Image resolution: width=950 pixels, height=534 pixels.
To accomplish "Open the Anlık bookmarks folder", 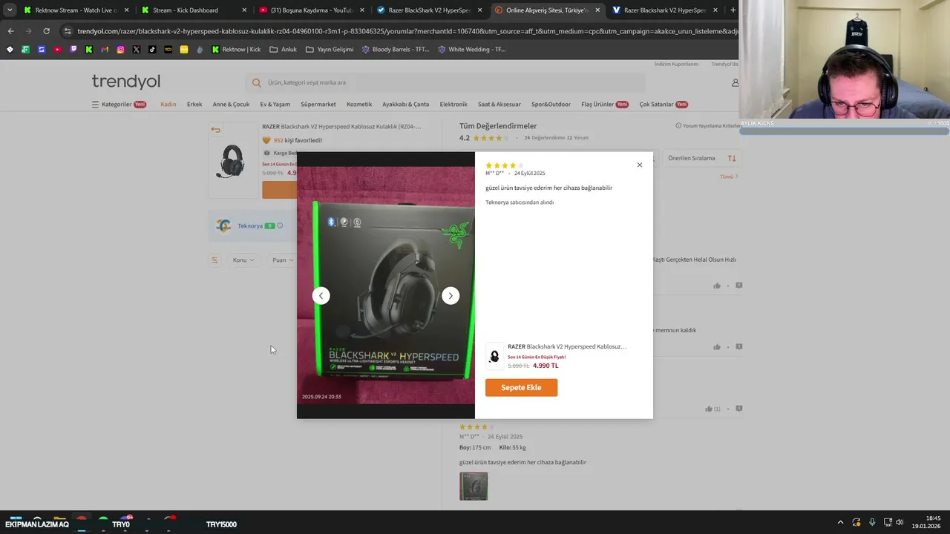I will (x=283, y=50).
